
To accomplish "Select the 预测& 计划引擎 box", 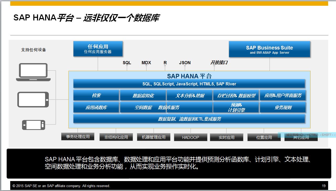I will [x=236, y=107].
